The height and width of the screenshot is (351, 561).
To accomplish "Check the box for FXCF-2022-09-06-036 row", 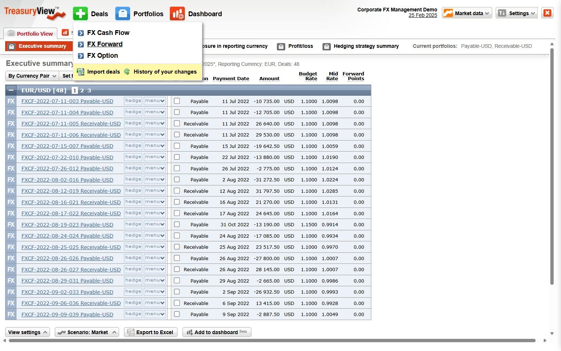I will (x=177, y=303).
